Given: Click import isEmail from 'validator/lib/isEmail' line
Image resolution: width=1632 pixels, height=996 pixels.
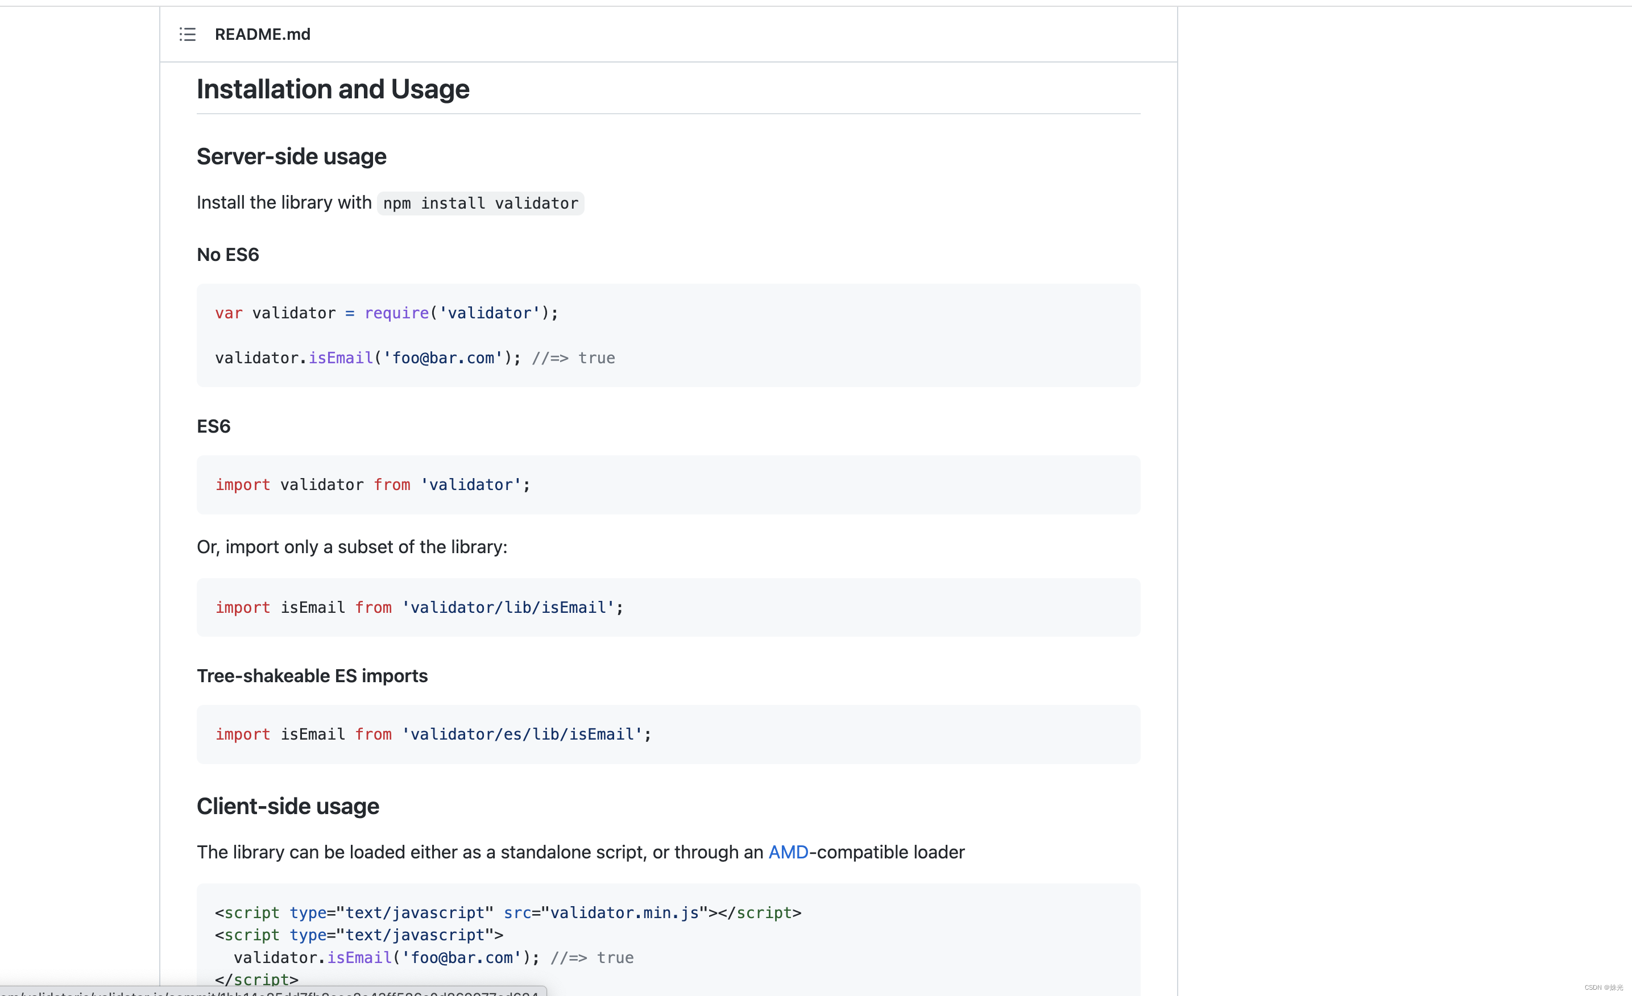Looking at the screenshot, I should 419,608.
